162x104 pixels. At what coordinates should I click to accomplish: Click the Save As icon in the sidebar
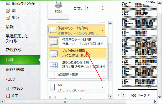point(8,3)
